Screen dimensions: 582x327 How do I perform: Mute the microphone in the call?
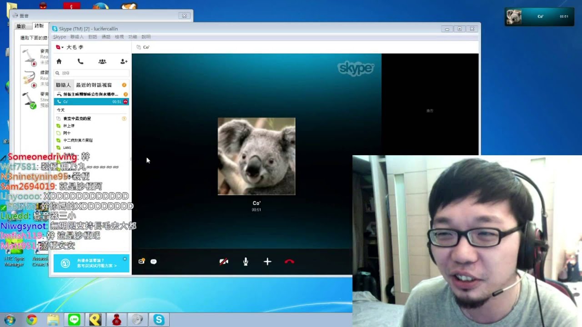246,262
